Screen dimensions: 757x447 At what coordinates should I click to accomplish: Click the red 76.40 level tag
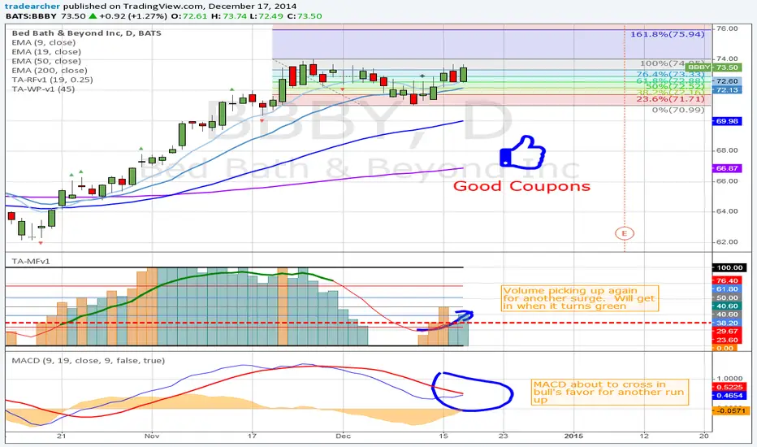[727, 280]
